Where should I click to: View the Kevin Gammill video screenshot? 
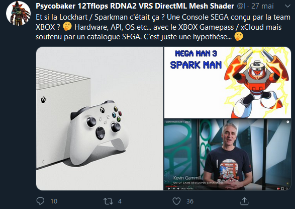click(228, 155)
